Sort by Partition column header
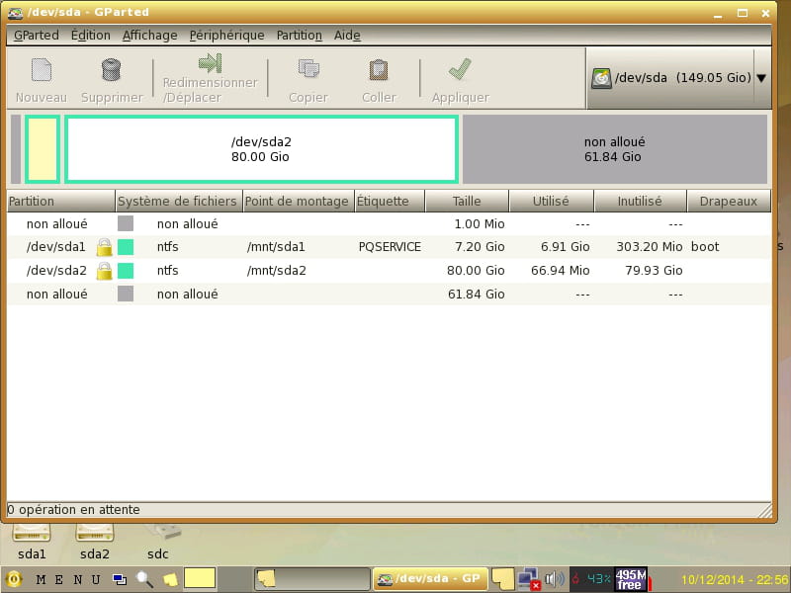 [x=61, y=202]
